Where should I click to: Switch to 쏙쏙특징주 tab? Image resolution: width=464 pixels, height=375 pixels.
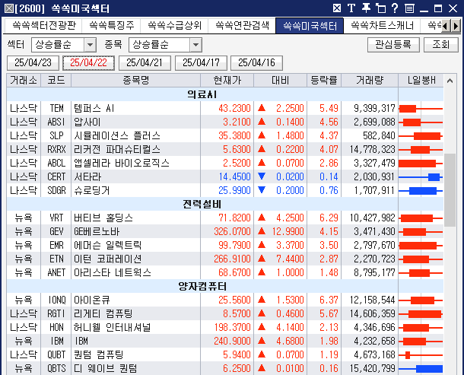[x=111, y=25]
